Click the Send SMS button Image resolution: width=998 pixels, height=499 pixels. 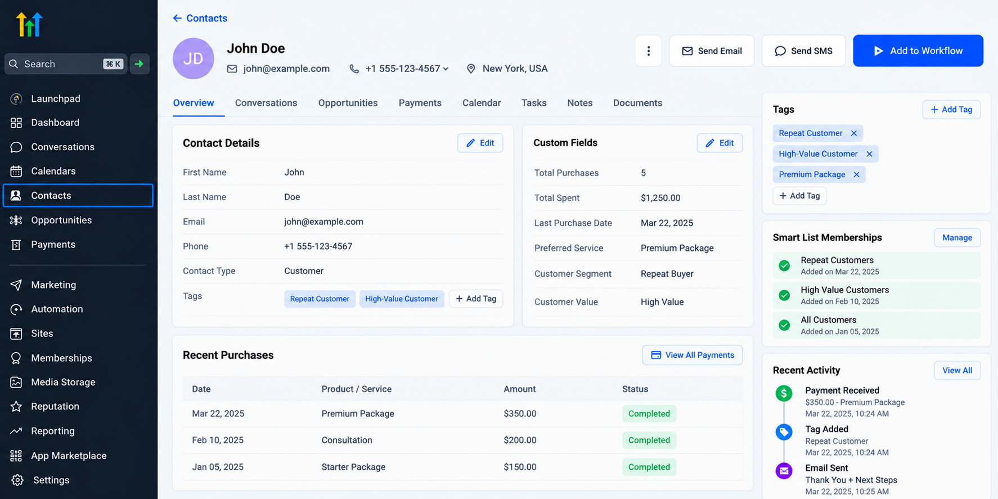click(803, 51)
